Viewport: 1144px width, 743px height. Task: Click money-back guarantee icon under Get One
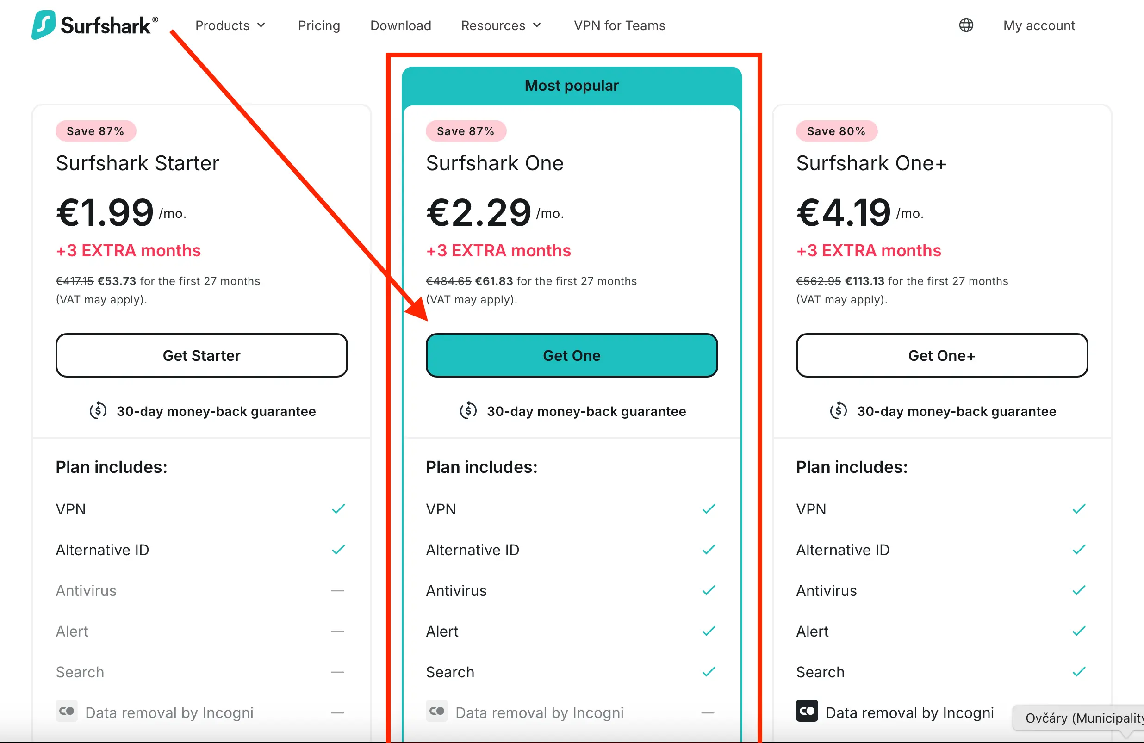468,411
